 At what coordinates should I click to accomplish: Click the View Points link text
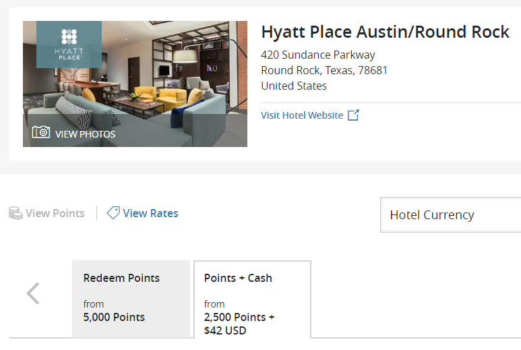[x=55, y=213]
